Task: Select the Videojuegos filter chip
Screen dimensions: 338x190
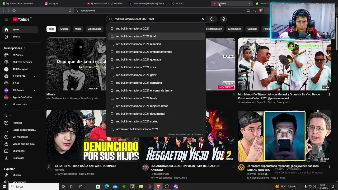Action: [x=95, y=29]
